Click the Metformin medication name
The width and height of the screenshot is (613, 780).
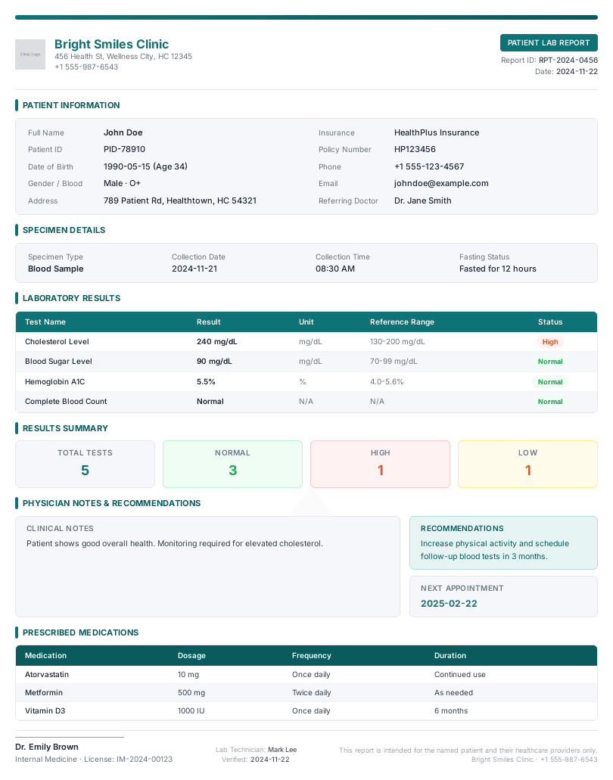(44, 692)
